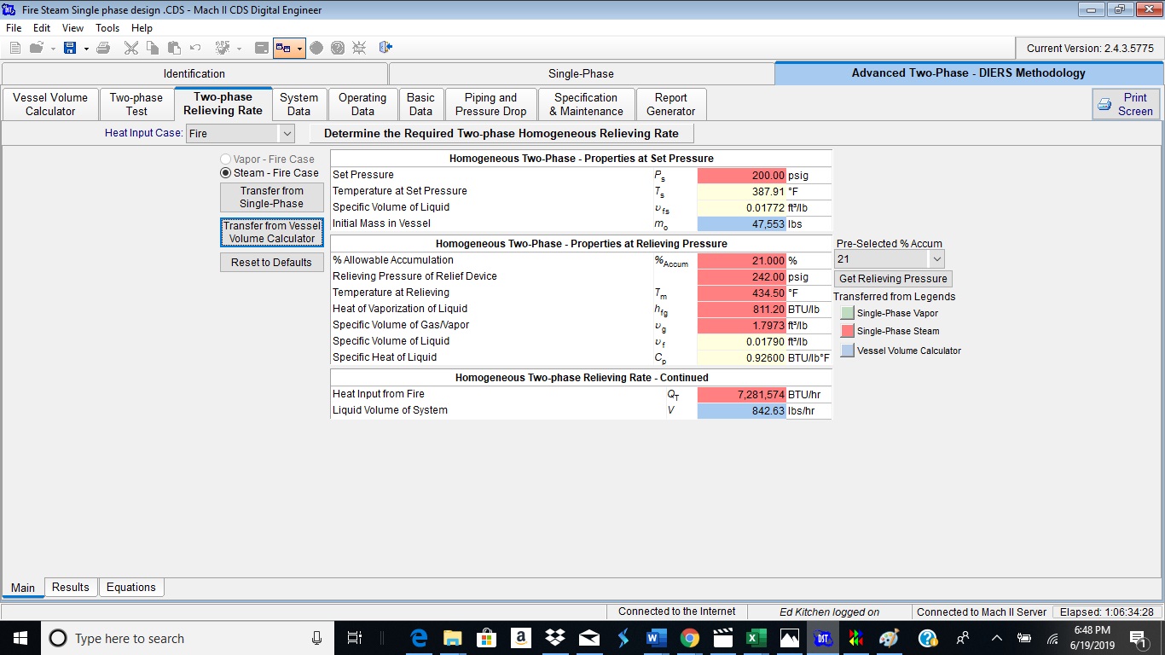The height and width of the screenshot is (655, 1165).
Task: Click the % Allowable Accumulation value field
Action: (x=742, y=261)
